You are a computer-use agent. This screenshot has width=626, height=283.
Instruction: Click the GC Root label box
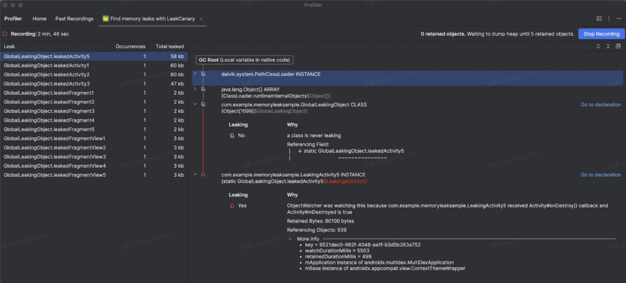tap(245, 60)
